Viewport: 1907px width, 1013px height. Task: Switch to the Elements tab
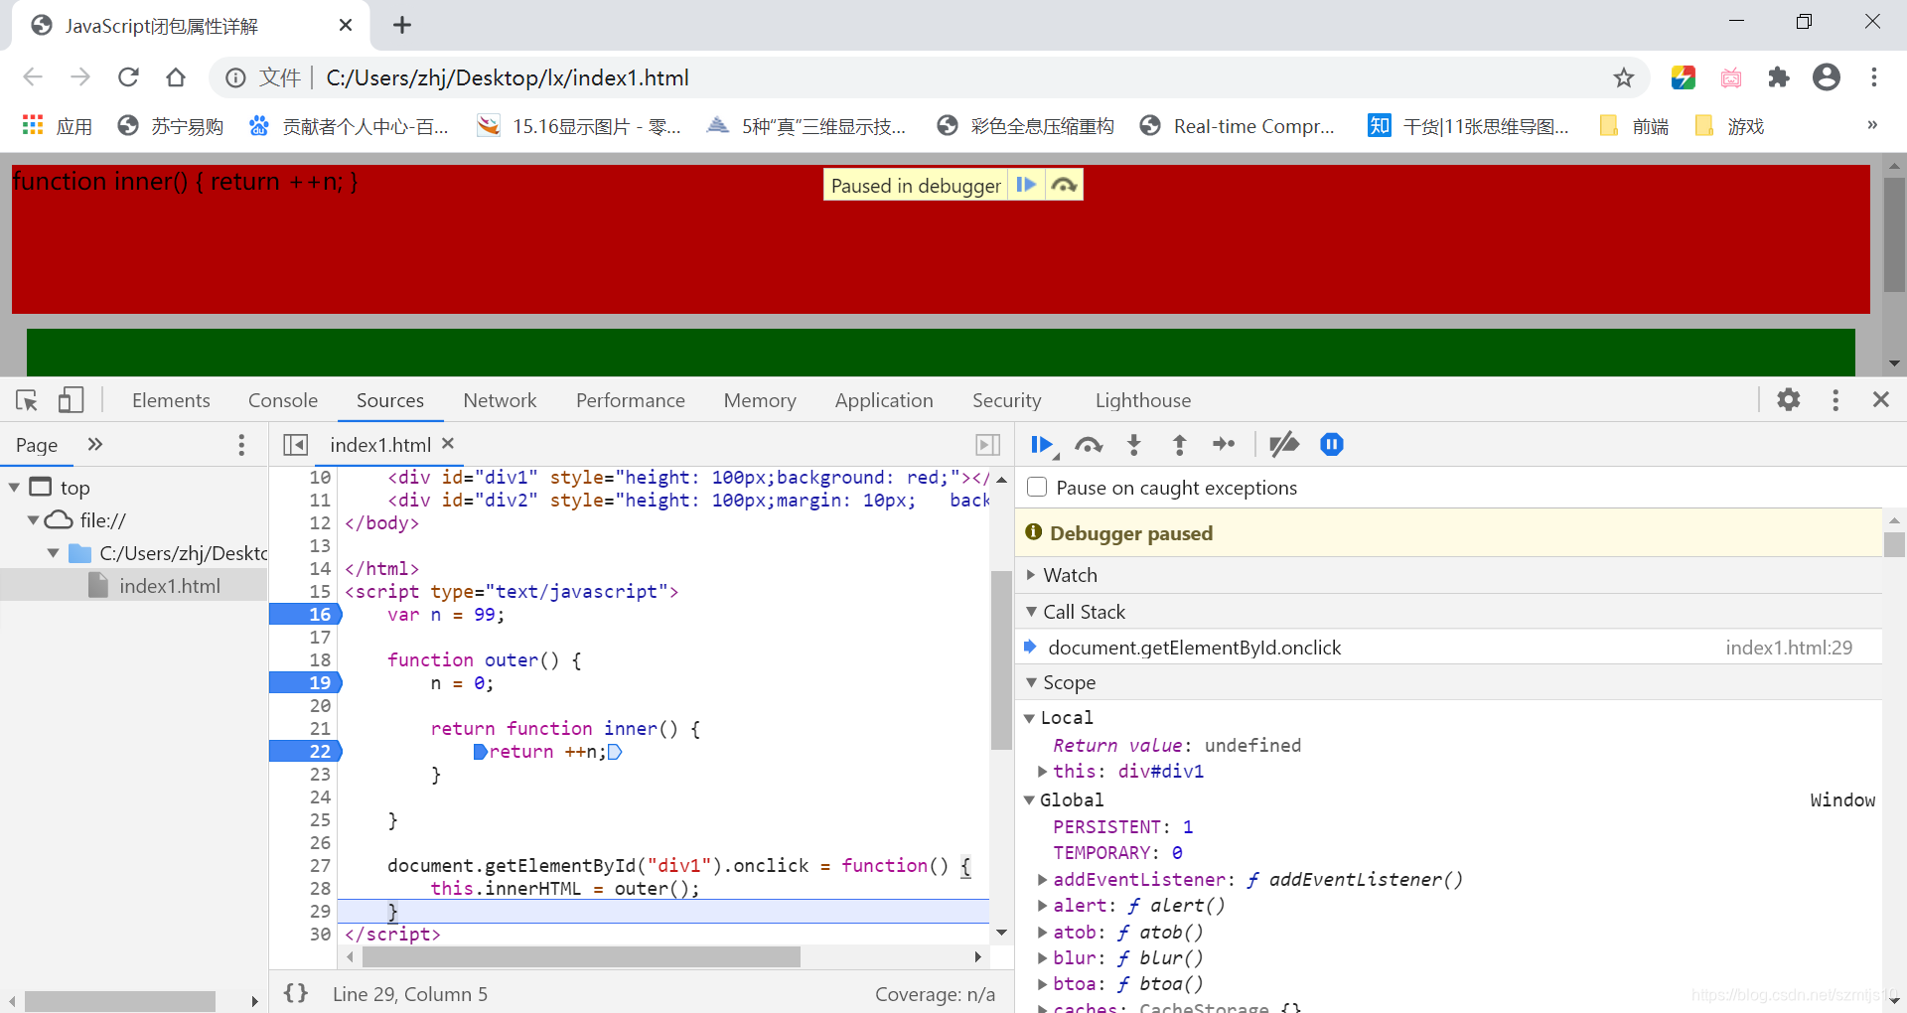tap(171, 400)
